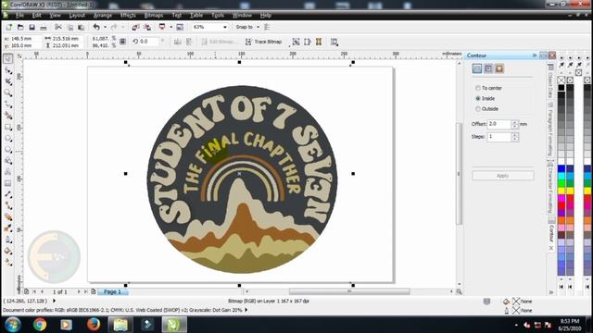Image resolution: width=593 pixels, height=333 pixels.
Task: Expand the cursor coordinates info arrow
Action: pyautogui.click(x=54, y=301)
